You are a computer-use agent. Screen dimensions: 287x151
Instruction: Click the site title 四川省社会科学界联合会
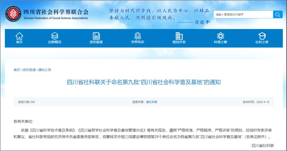[x=55, y=12]
